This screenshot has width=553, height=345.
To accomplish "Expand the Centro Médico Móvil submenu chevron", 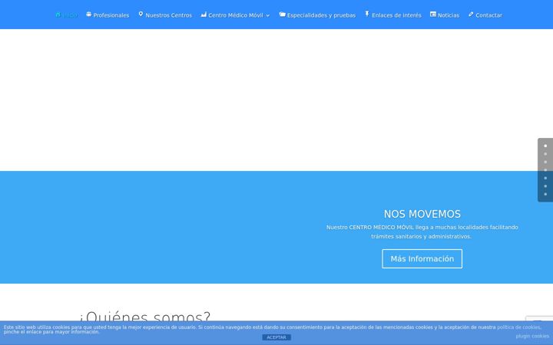I will click(268, 15).
